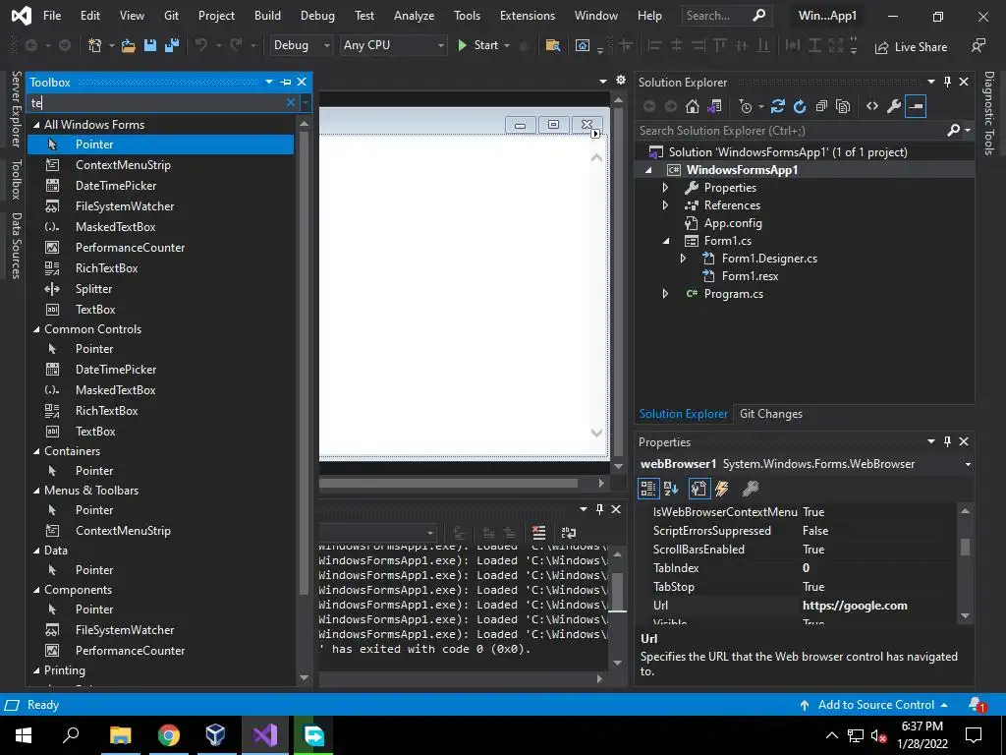Image resolution: width=1006 pixels, height=755 pixels.
Task: Switch Properties to Alphabetical sort
Action: tap(671, 489)
